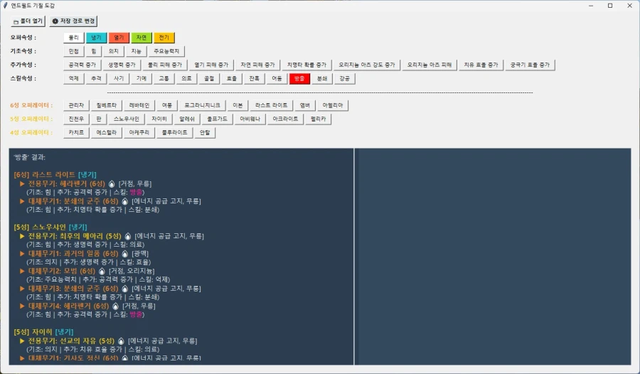
Task: Click droplet icon beside 대체무기1: 분쇄의 군주
Action: coord(124,201)
